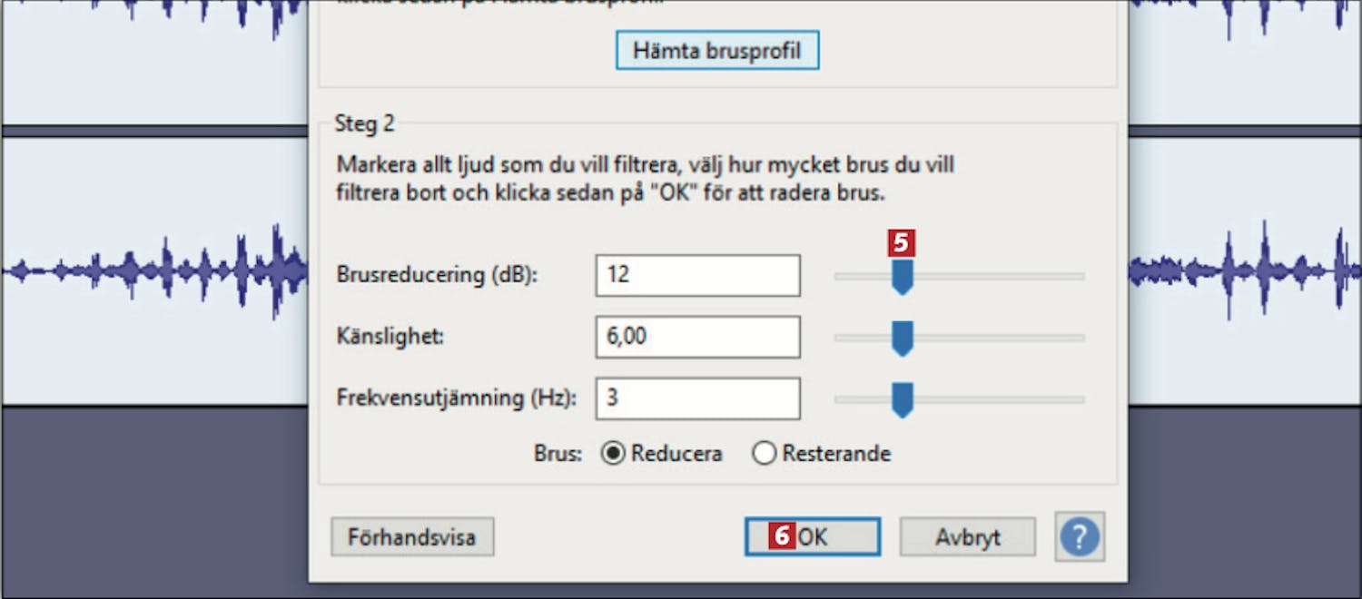Image resolution: width=1362 pixels, height=599 pixels.
Task: Click the Hämta brusprofil button
Action: (717, 50)
